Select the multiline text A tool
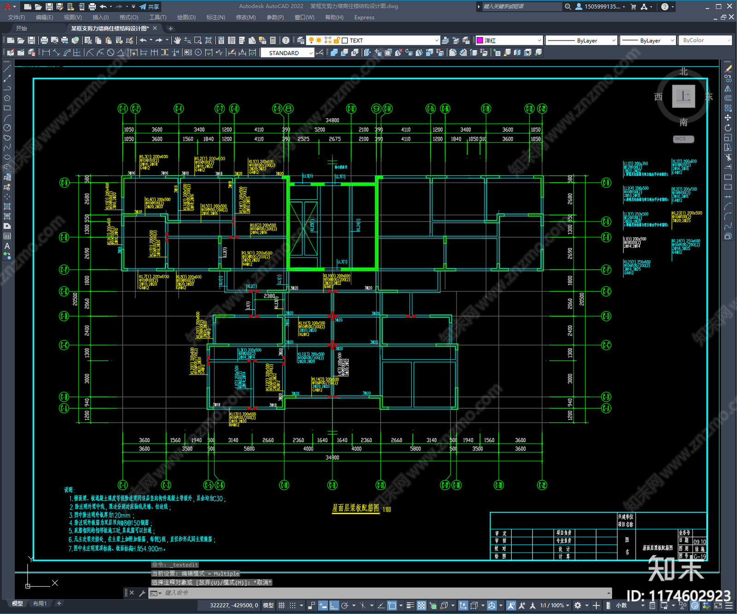The height and width of the screenshot is (614, 737). tap(7, 246)
